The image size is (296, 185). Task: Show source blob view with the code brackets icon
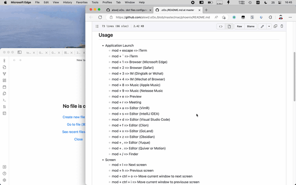point(221,26)
